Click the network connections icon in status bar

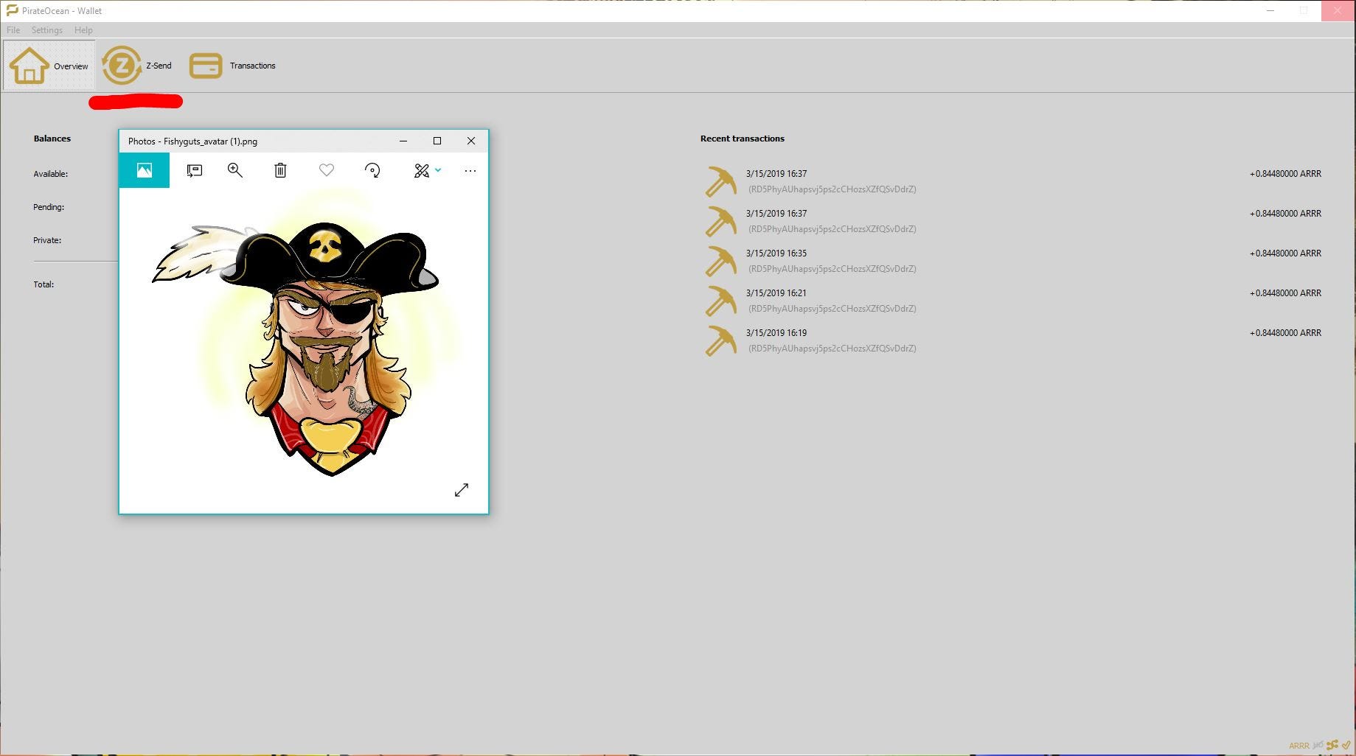pos(1332,745)
